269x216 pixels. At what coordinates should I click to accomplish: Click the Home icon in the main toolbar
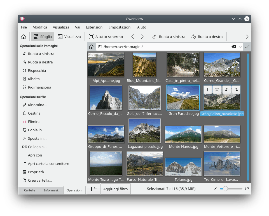click(x=24, y=37)
